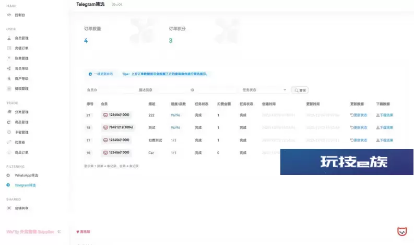Click the 商品订单 sidebar icon
The width and height of the screenshot is (414, 245).
click(9, 152)
